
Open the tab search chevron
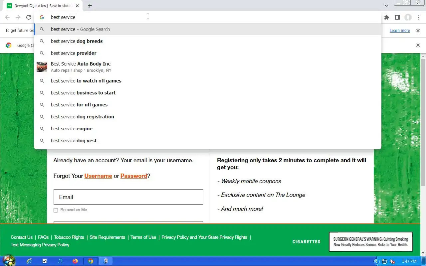(x=386, y=6)
